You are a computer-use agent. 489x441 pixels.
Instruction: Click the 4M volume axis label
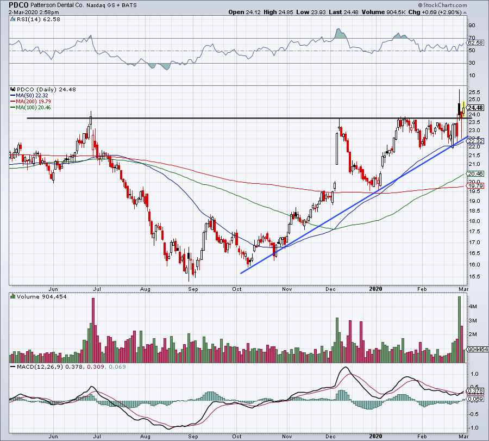click(x=473, y=307)
